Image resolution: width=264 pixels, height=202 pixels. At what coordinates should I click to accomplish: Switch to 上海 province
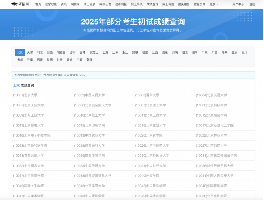point(105,53)
